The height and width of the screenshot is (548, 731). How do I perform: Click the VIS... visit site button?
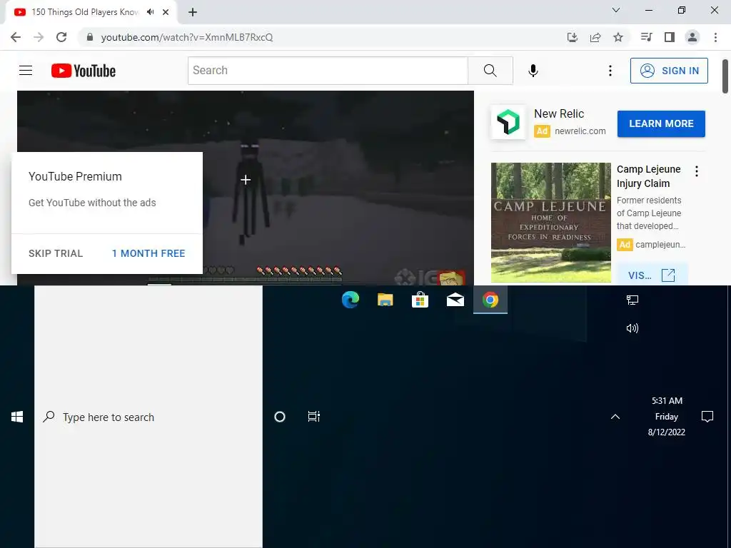(x=651, y=275)
